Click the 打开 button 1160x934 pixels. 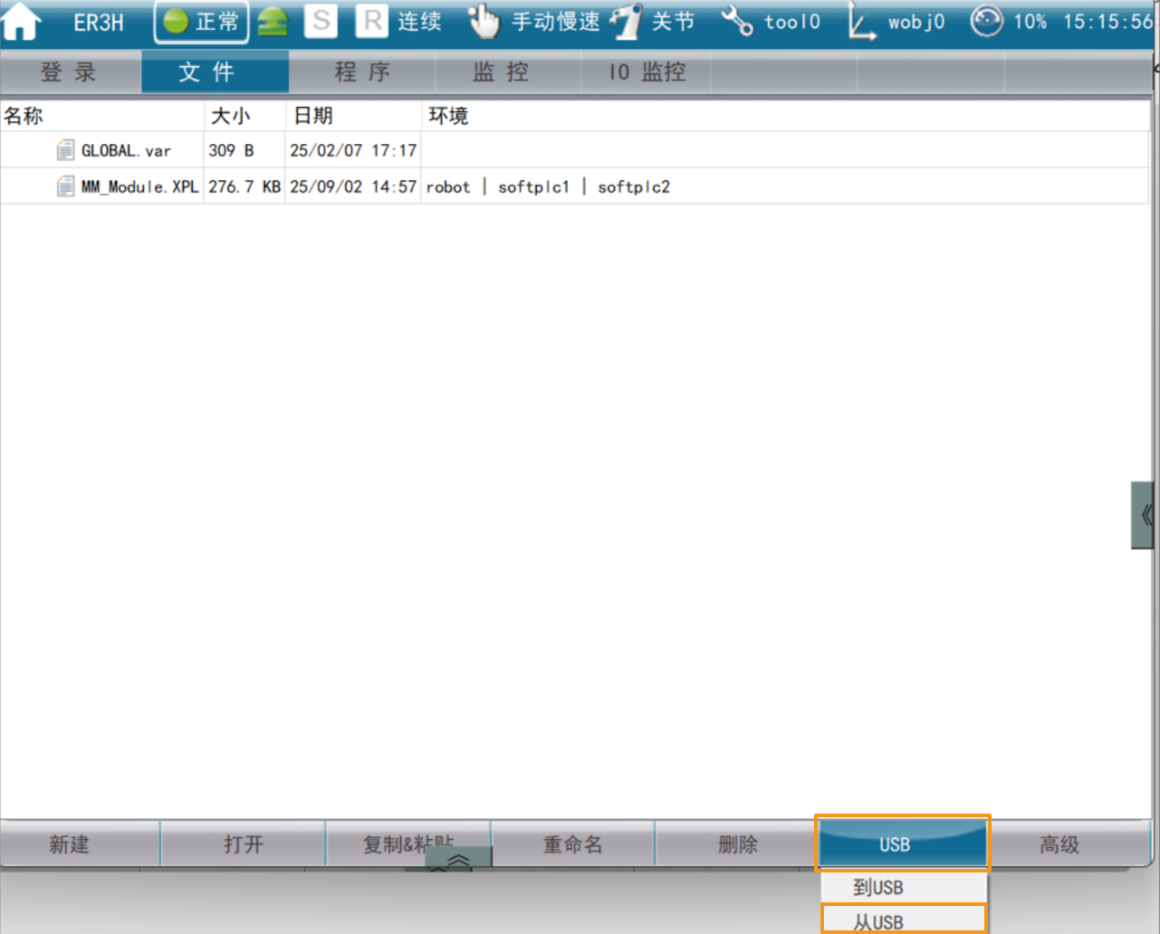[x=243, y=844]
